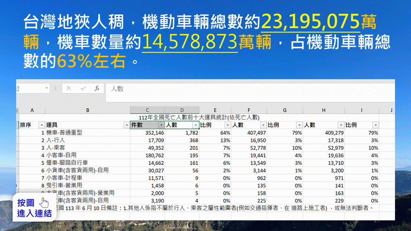Expand the 比例 filter in column E

click(x=227, y=125)
